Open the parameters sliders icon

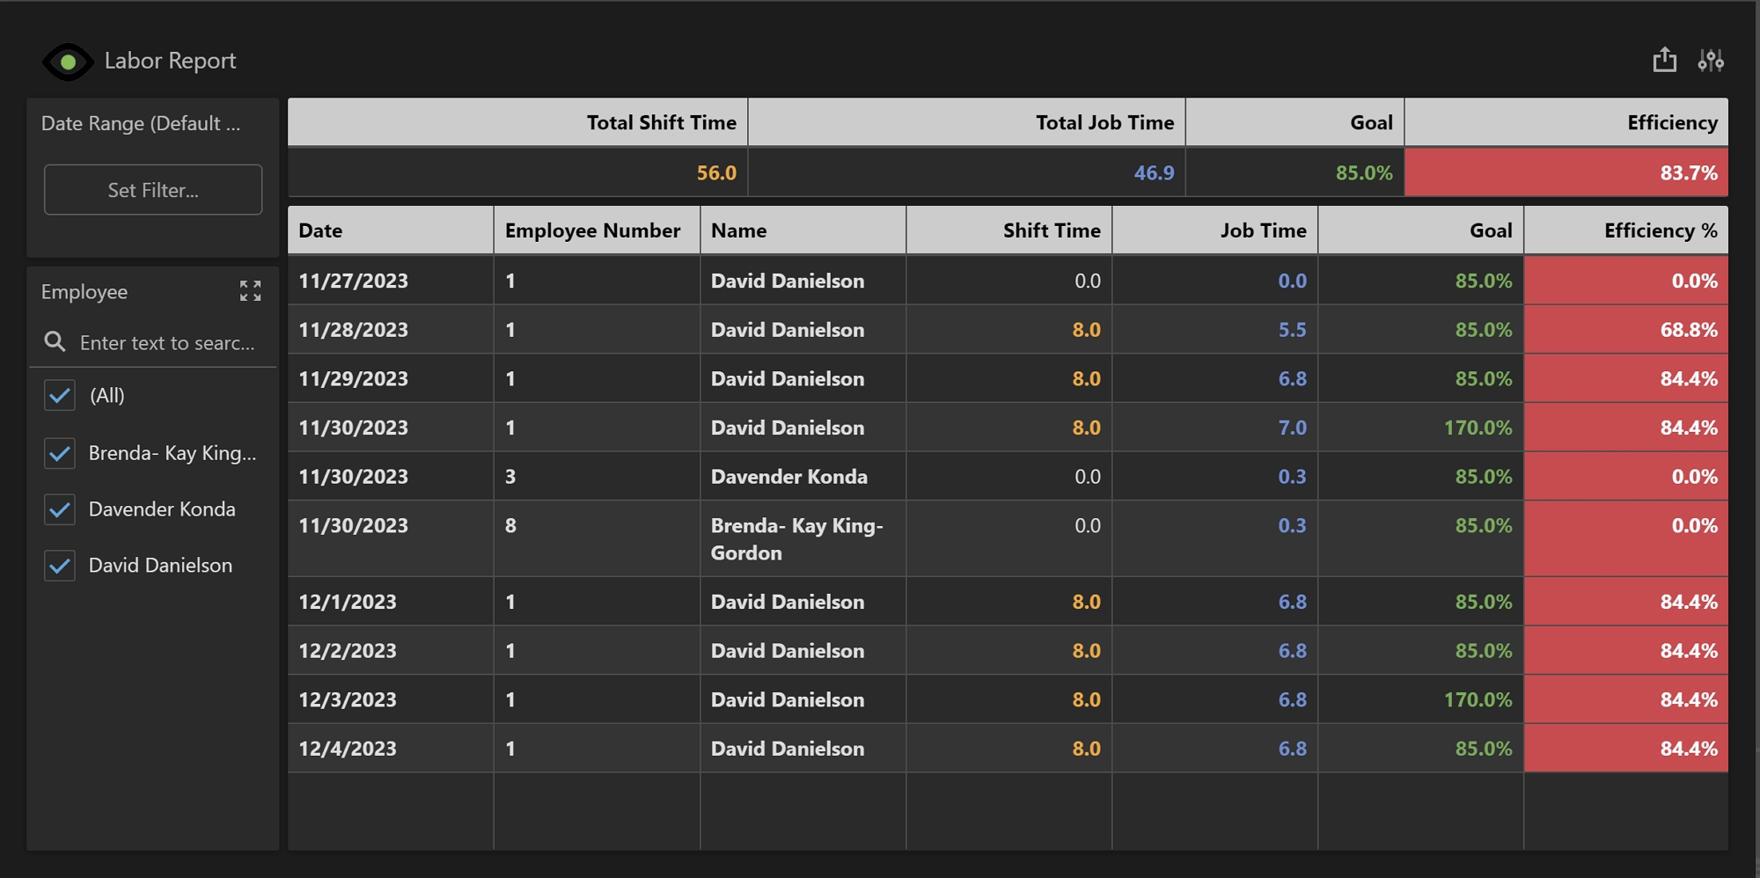pyautogui.click(x=1711, y=60)
